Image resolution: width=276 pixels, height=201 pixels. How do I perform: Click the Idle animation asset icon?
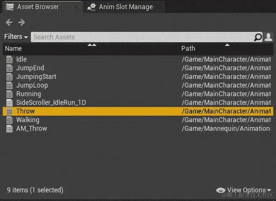(x=10, y=59)
